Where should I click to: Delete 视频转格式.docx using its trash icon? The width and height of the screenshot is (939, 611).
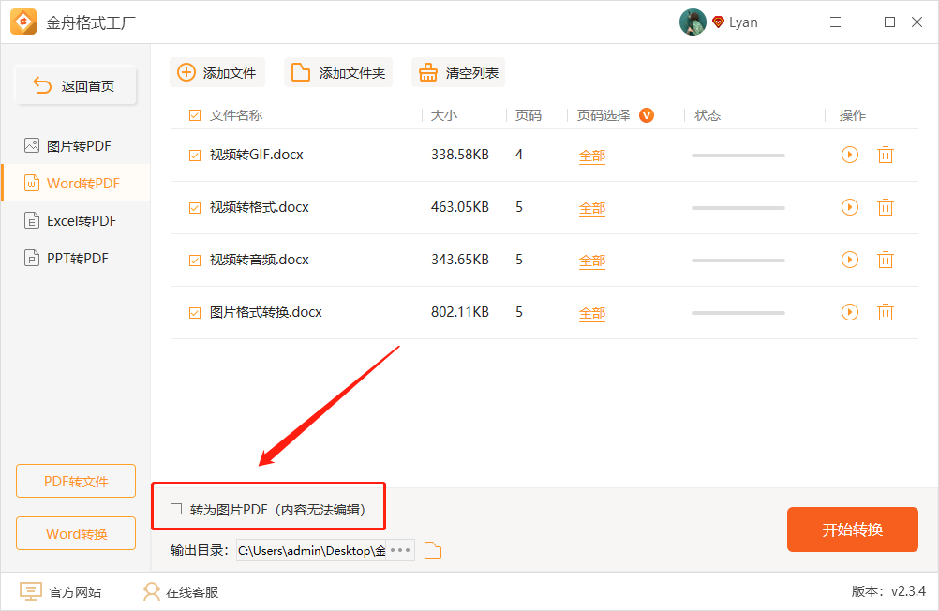click(886, 207)
